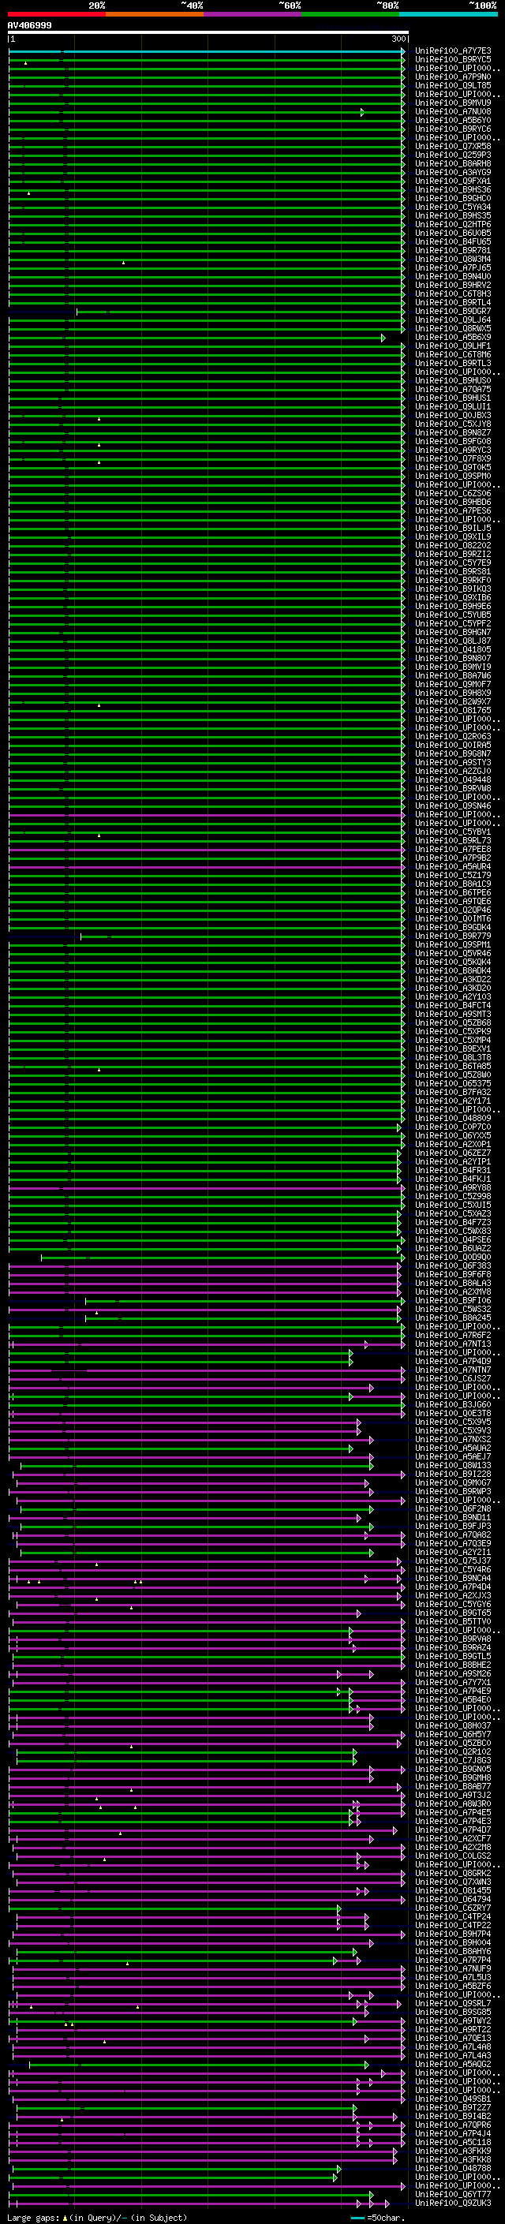Open hit UniRef100_A7Y7E3
The width and height of the screenshot is (505, 2224).
click(x=453, y=51)
